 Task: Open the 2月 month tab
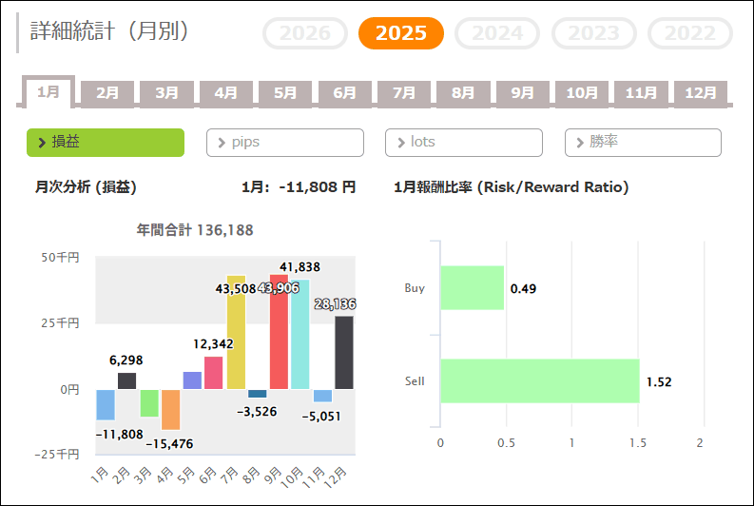107,93
